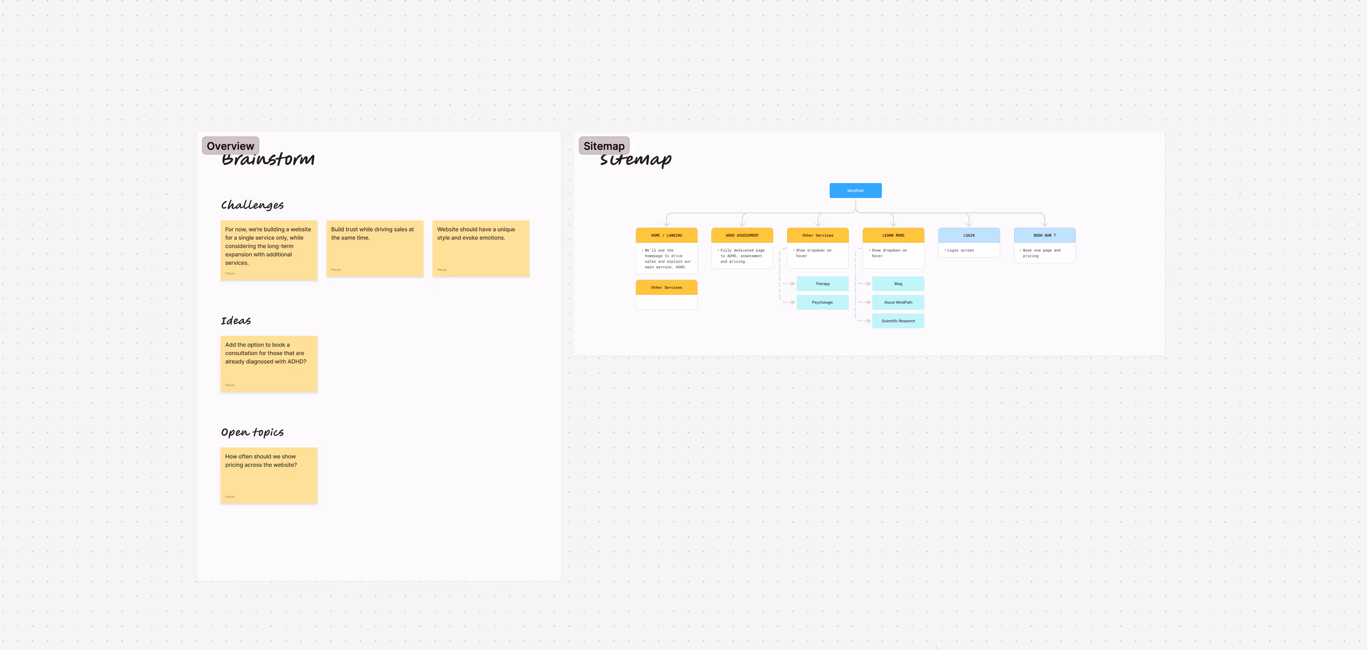
Task: Select the ADHD ASSESSMENT header box
Action: coord(742,235)
